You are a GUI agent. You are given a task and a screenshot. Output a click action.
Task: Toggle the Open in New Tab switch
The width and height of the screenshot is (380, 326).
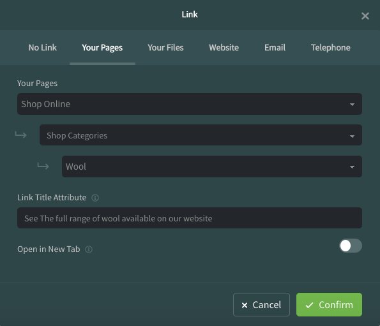pyautogui.click(x=351, y=246)
